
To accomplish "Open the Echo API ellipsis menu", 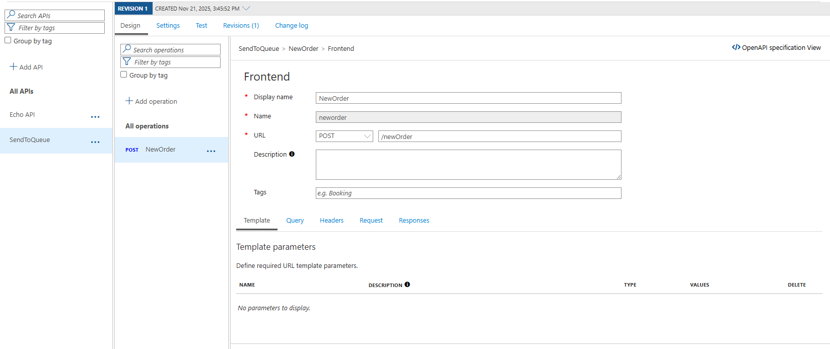I will pos(95,117).
